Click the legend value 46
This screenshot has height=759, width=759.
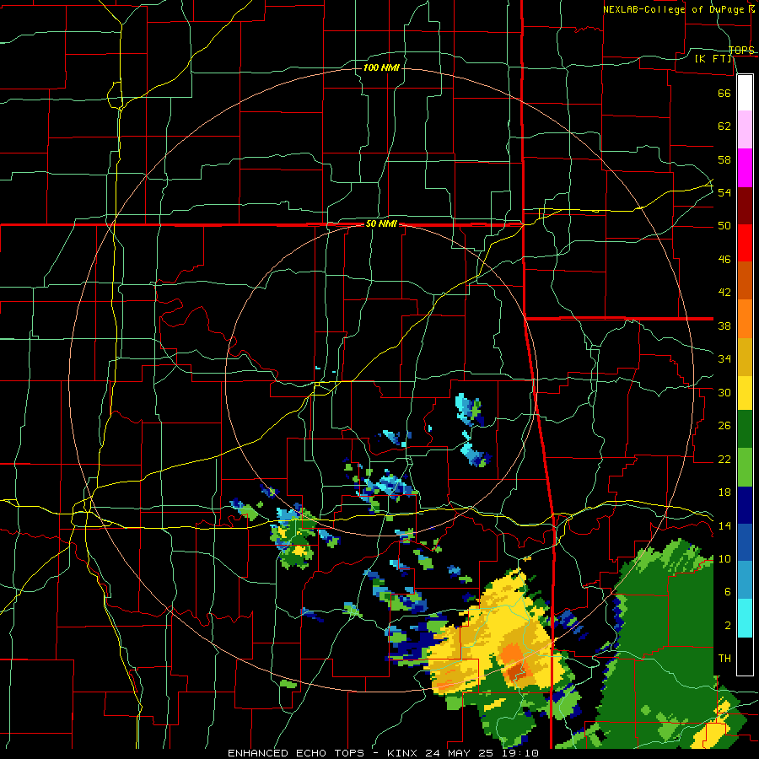[724, 260]
